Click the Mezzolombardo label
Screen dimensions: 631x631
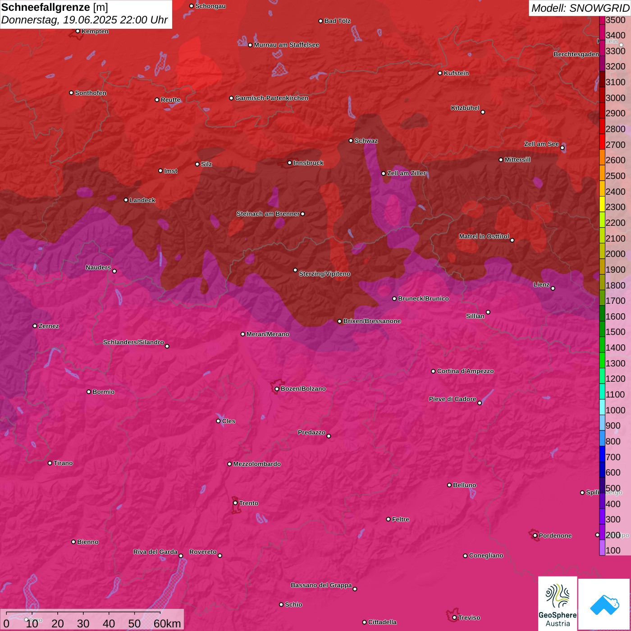coord(257,464)
